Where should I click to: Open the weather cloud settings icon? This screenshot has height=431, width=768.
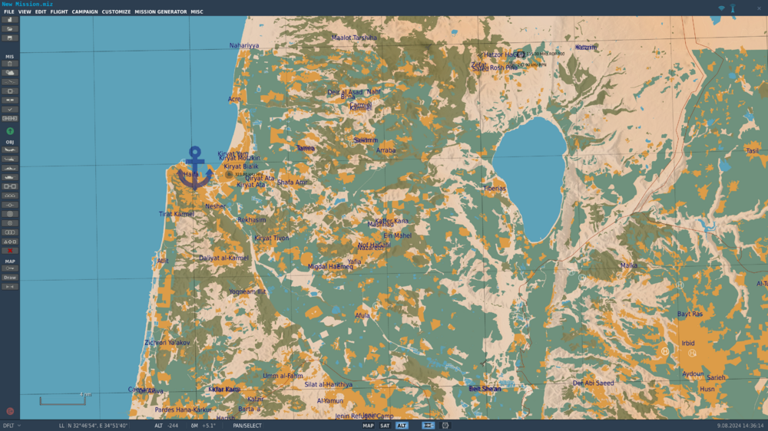[10, 73]
